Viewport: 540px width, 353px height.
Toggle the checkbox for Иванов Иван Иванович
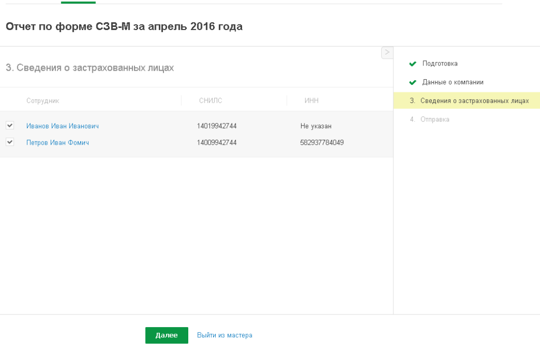[9, 126]
